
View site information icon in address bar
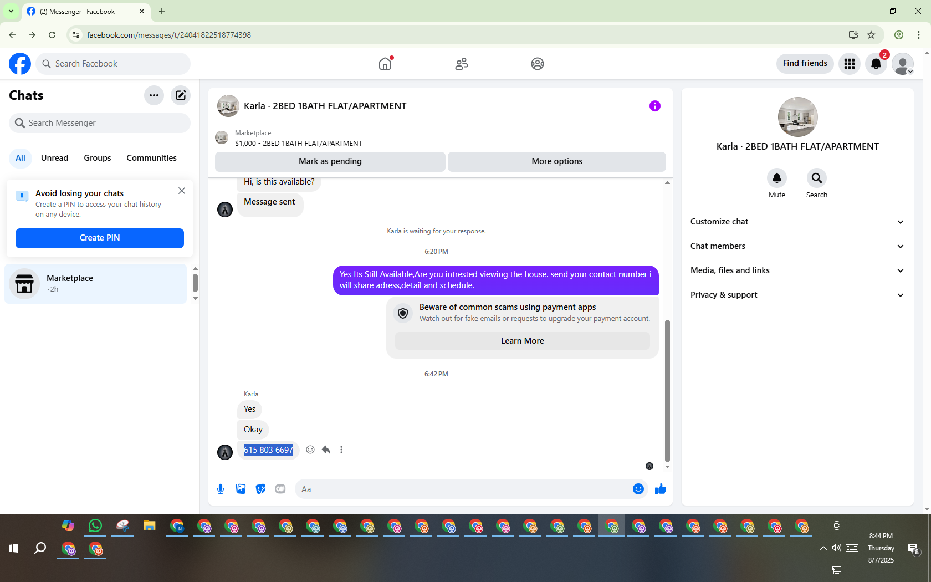[76, 35]
